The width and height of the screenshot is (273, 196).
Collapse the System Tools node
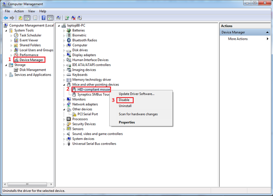click(6, 31)
